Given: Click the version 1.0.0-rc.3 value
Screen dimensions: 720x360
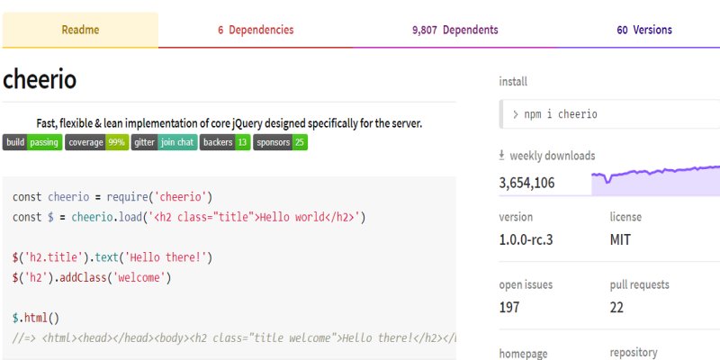Looking at the screenshot, I should (526, 239).
